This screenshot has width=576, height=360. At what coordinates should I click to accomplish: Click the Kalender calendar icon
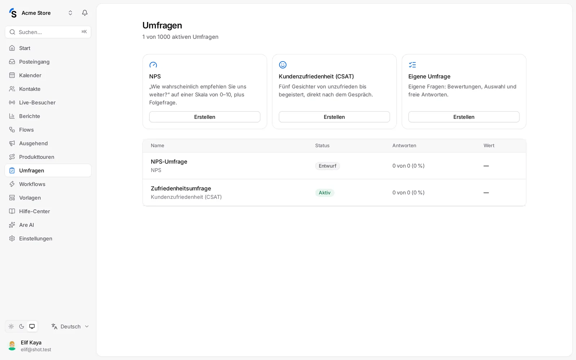12,75
